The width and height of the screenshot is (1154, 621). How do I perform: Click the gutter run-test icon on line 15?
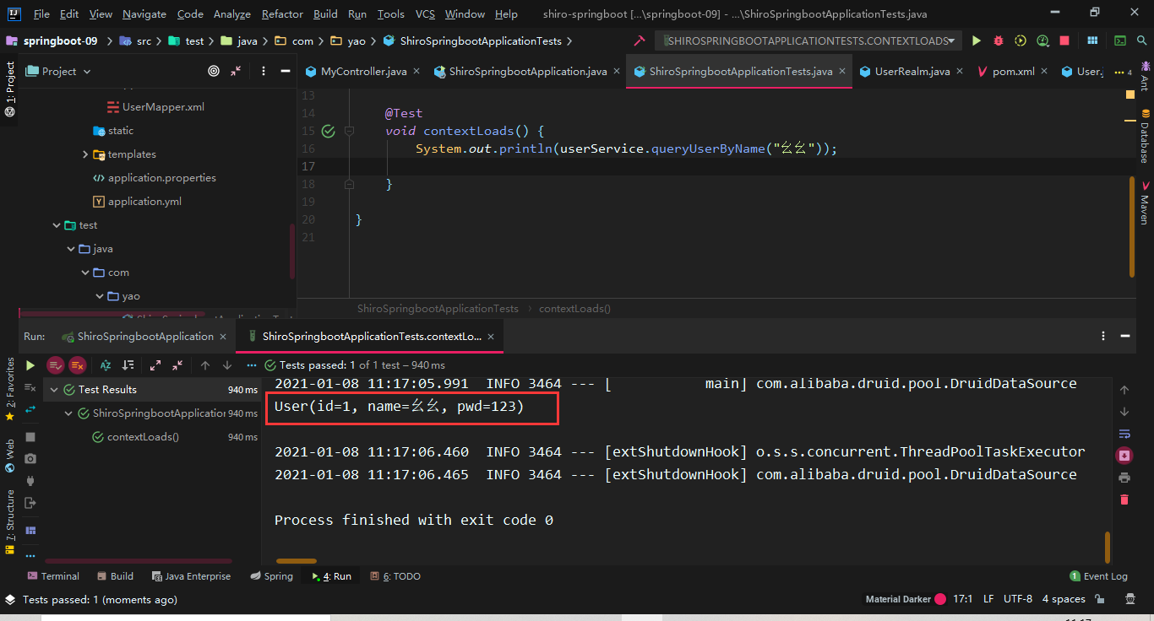click(328, 131)
